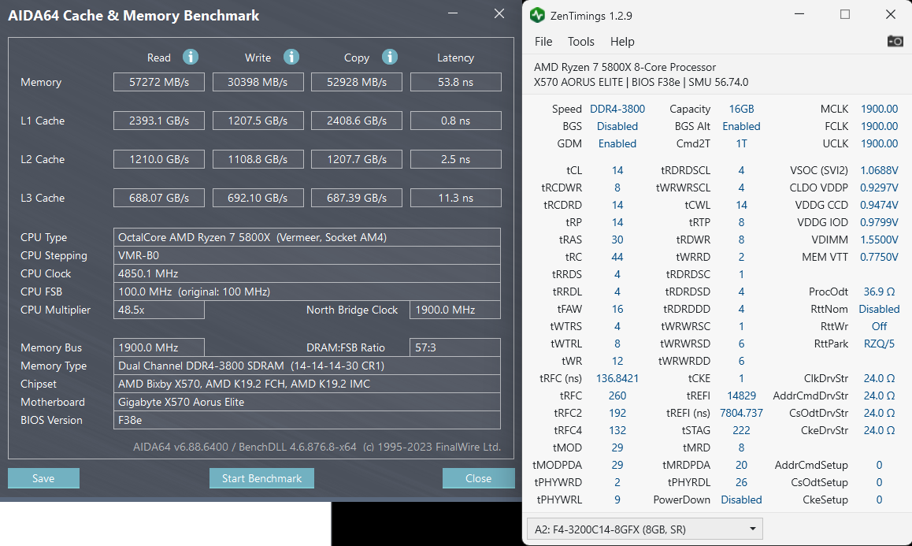This screenshot has height=546, width=912.
Task: Click the Copy info icon
Action: coord(390,57)
